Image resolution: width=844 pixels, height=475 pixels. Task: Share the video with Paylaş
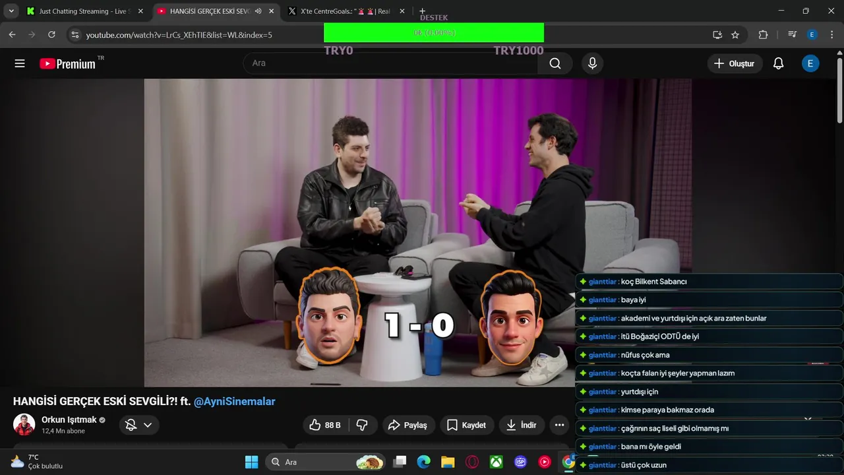tap(407, 426)
